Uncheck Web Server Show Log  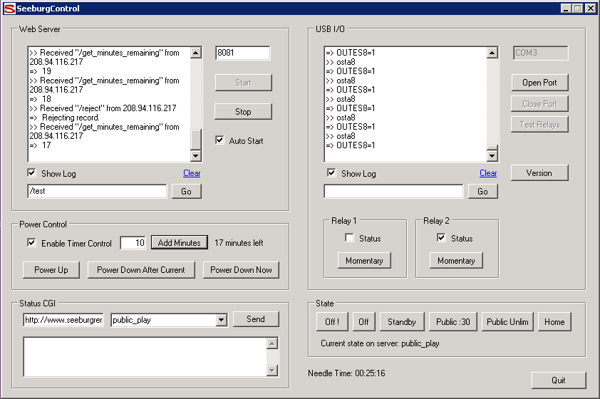[x=32, y=173]
